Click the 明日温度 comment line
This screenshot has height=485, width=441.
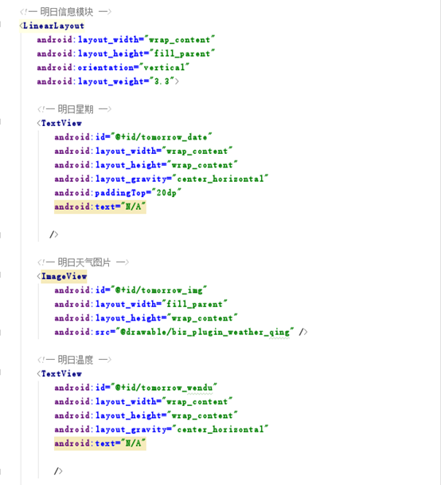point(74,360)
